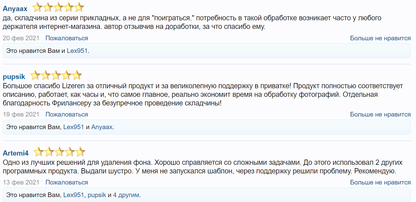The image size is (416, 202).
Task: Open pupsik reviewer profile
Action: (x=14, y=77)
